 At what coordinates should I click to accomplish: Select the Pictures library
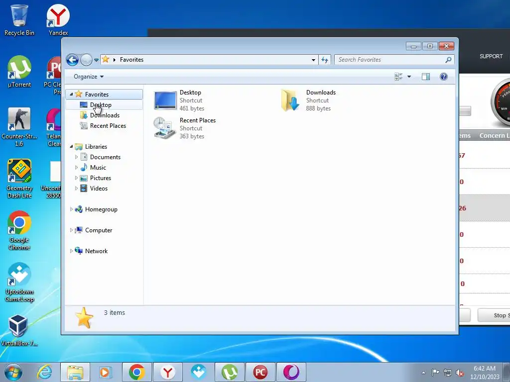(x=101, y=178)
